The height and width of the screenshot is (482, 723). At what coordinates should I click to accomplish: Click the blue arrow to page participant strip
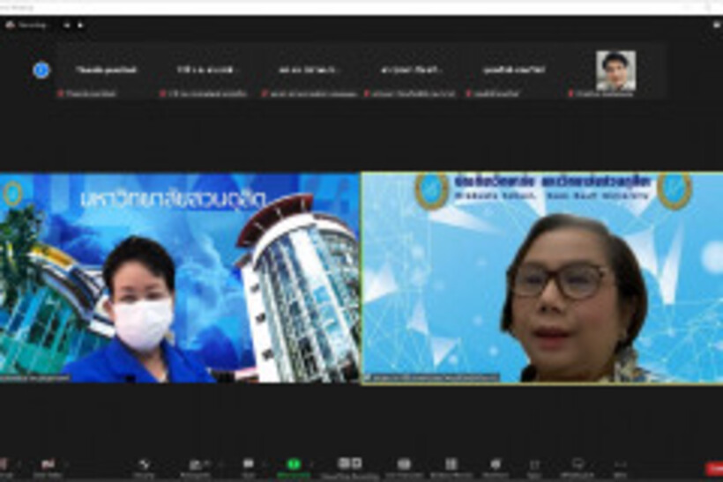pos(41,70)
